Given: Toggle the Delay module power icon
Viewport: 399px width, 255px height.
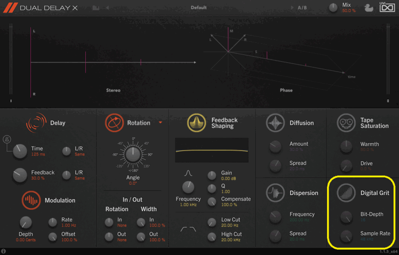Looking at the screenshot, I should point(36,123).
